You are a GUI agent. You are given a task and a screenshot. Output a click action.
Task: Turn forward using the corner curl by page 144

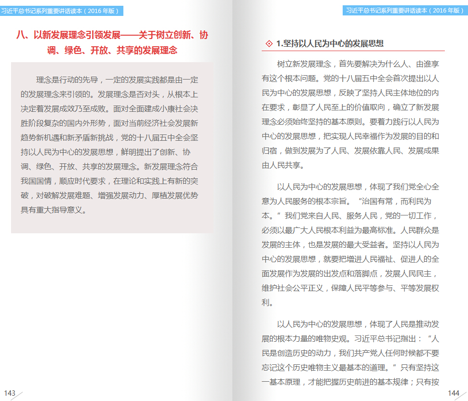[x=461, y=396]
